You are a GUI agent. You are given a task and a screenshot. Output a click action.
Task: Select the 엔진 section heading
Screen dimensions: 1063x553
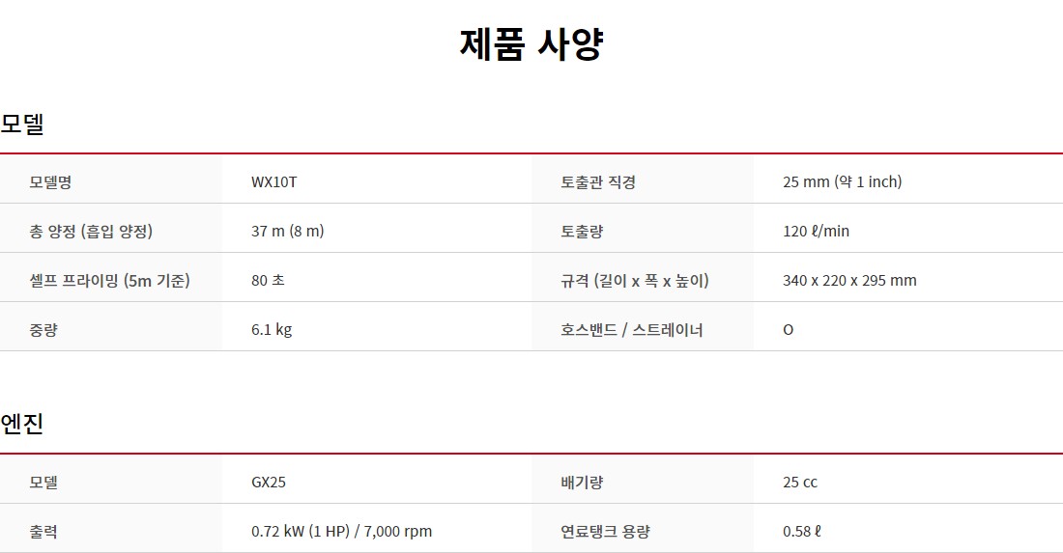click(x=22, y=424)
